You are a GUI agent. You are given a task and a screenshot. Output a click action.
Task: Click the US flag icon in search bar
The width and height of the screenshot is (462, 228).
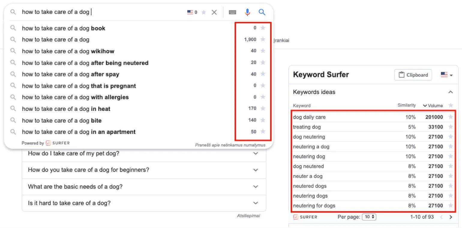click(190, 12)
